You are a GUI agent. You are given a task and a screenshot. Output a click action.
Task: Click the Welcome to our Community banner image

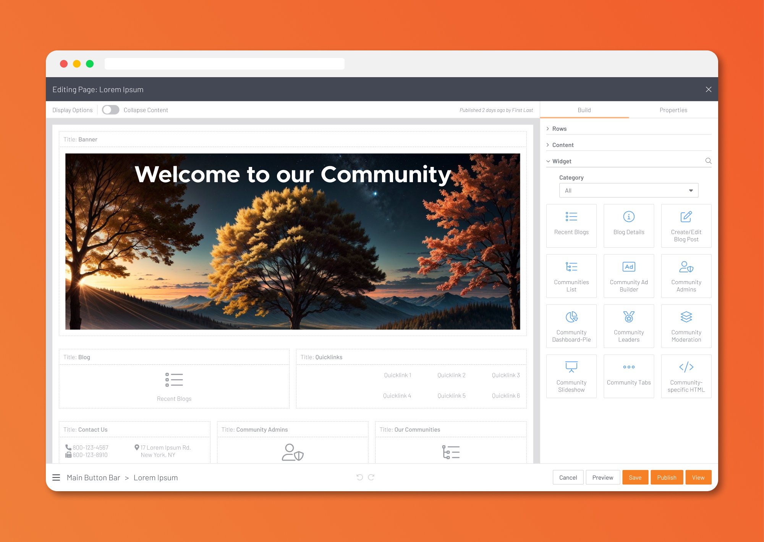click(x=293, y=241)
